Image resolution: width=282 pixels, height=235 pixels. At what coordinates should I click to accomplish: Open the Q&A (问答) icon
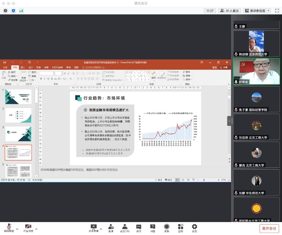153,228
